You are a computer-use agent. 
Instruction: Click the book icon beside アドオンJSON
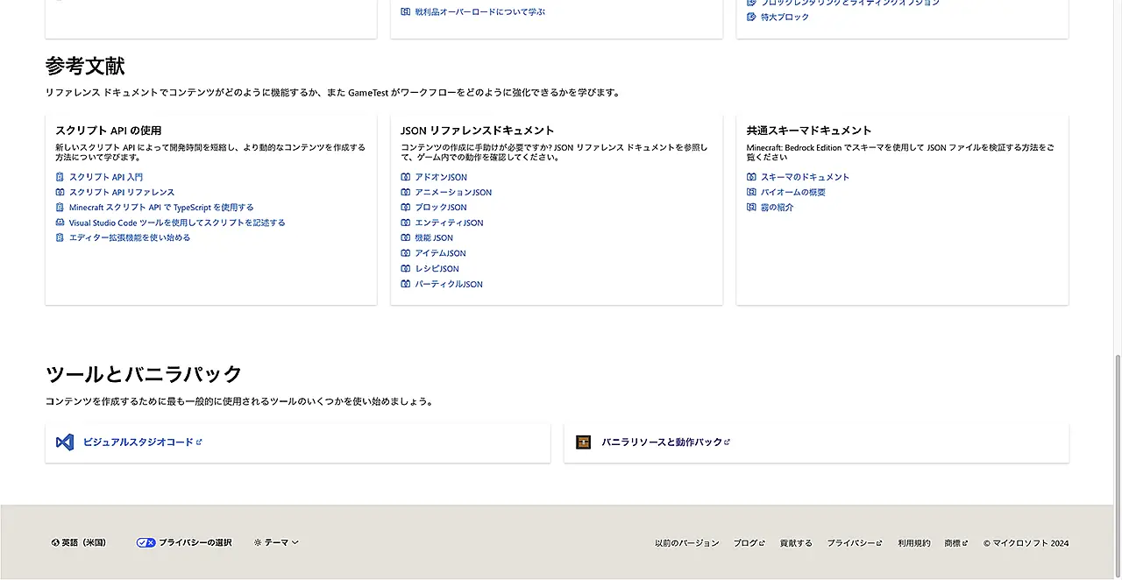[406, 177]
